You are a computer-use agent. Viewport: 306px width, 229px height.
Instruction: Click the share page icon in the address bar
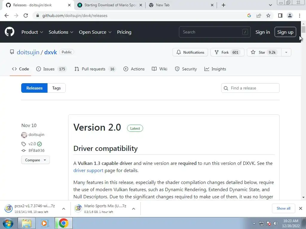point(259,16)
